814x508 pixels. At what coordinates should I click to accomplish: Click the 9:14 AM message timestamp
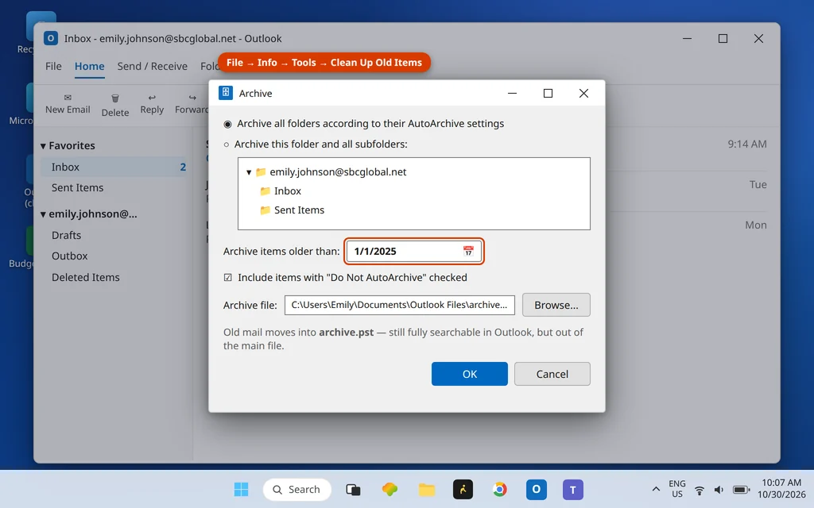pos(747,144)
